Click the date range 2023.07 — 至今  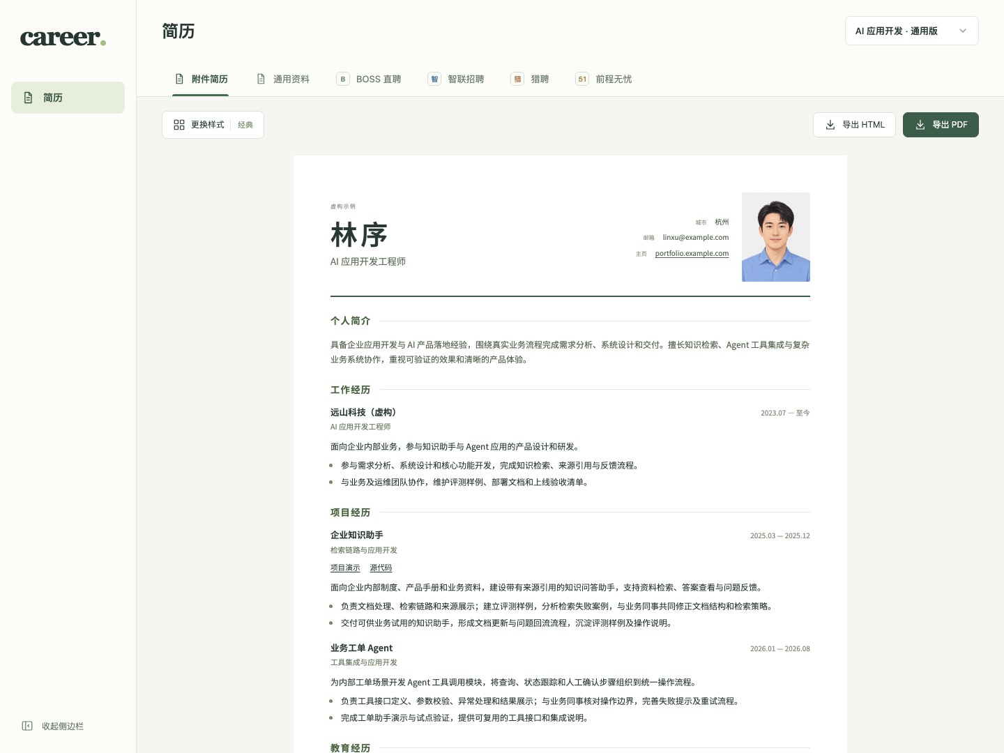pos(785,413)
